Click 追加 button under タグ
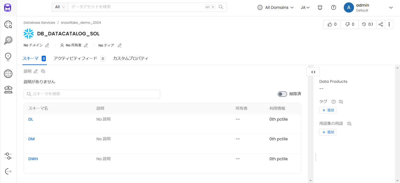This screenshot has height=183, width=400. pos(328,110)
